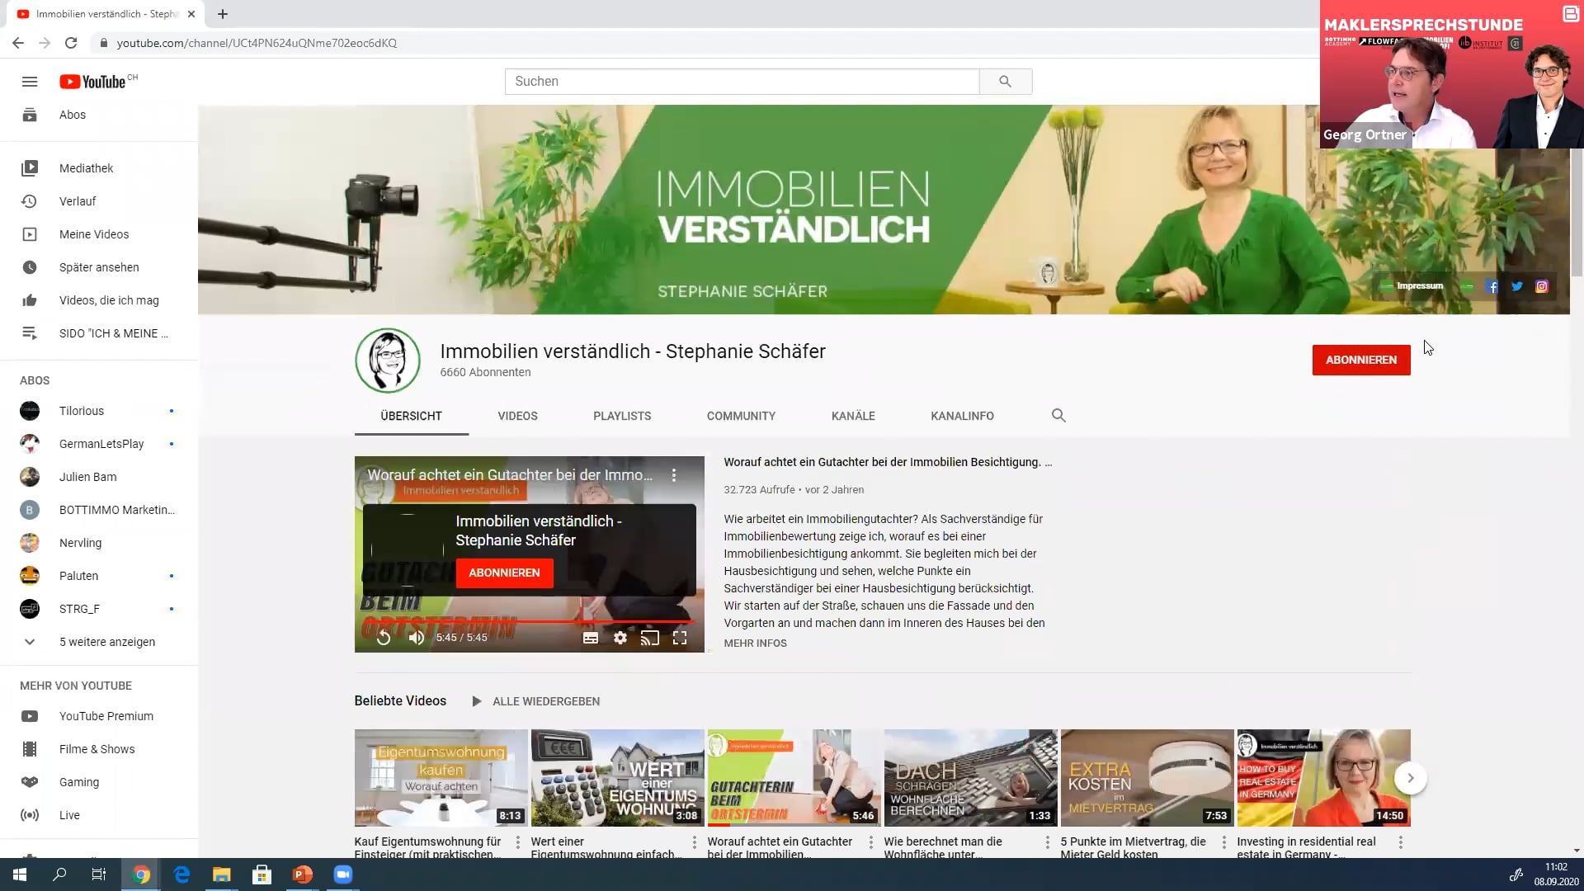This screenshot has height=891, width=1584.
Task: Open featured video three-dot menu
Action: (x=674, y=475)
